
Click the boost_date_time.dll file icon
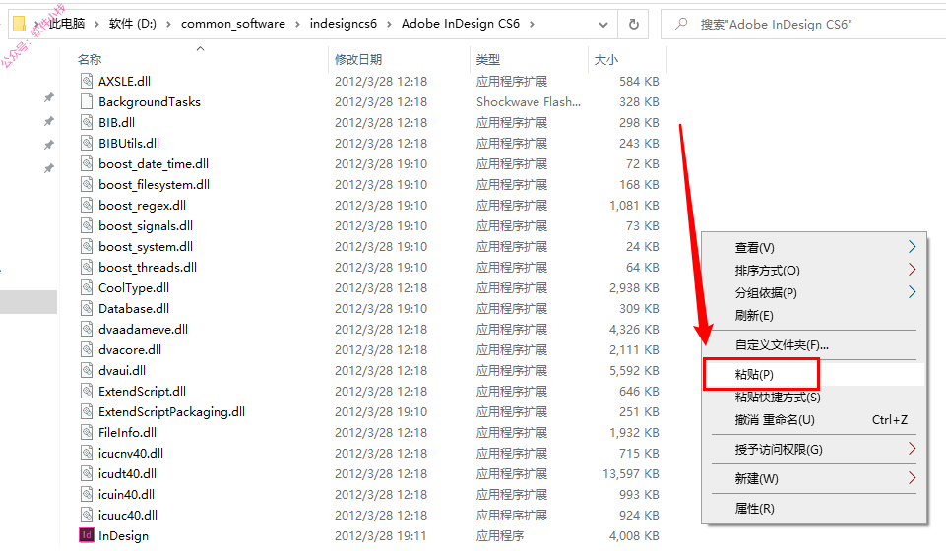[x=87, y=163]
